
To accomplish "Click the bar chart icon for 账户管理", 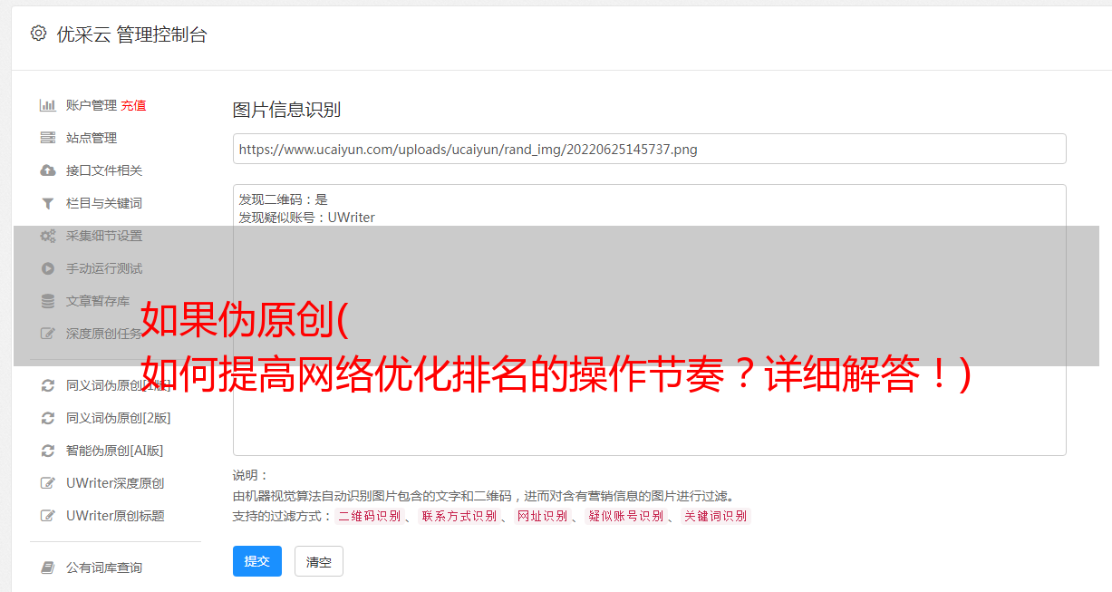I will (48, 105).
